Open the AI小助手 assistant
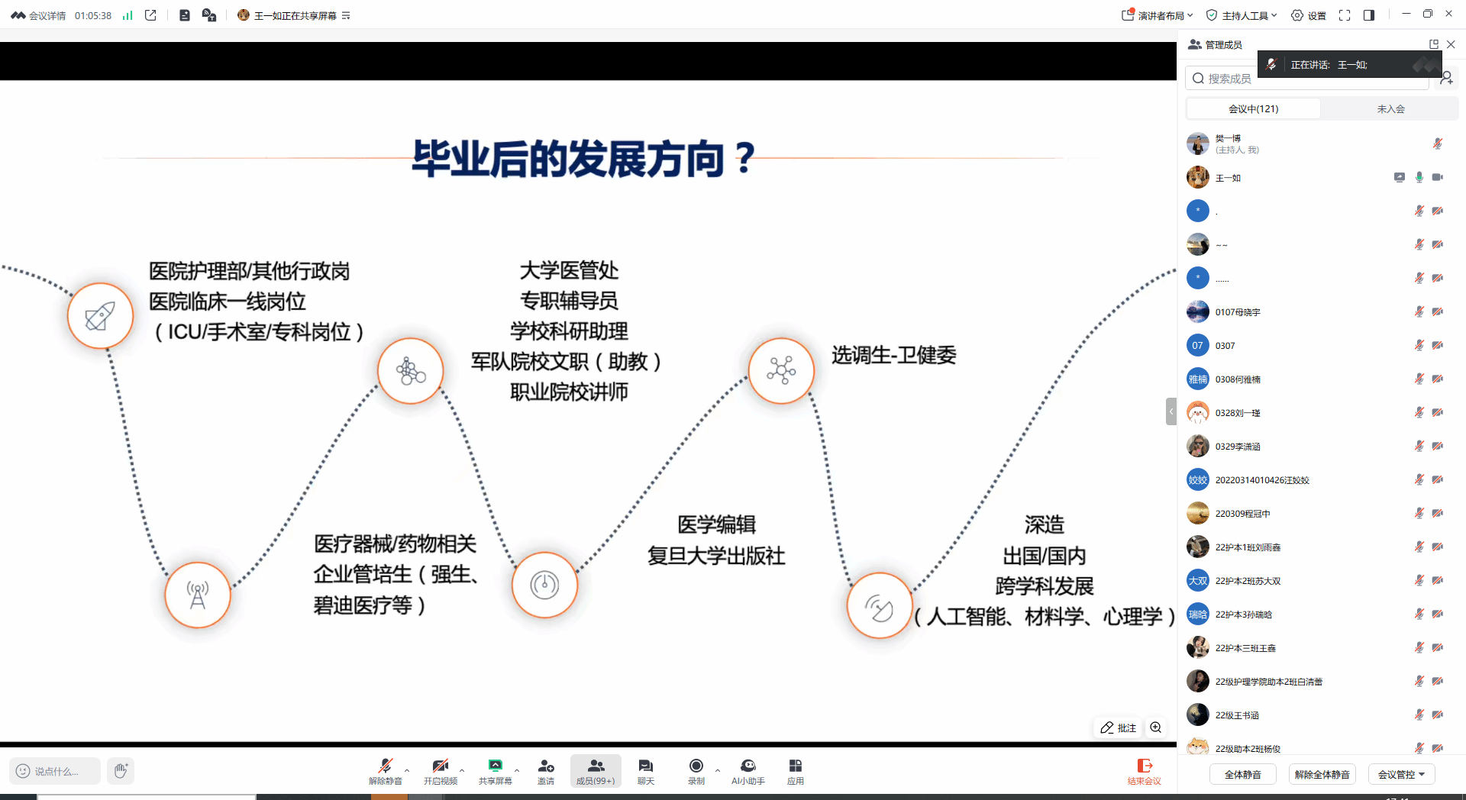Image resolution: width=1466 pixels, height=800 pixels. (748, 770)
